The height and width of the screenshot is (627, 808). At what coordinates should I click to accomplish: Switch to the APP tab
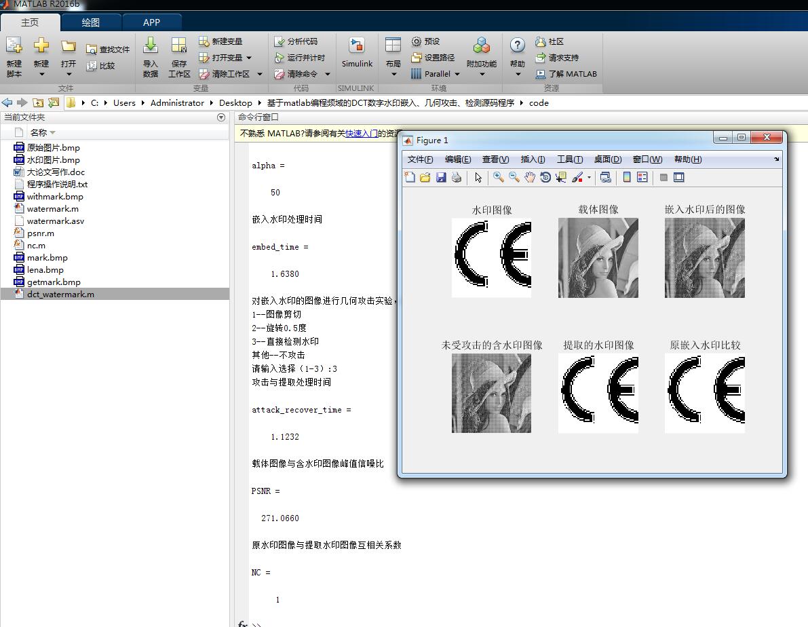click(x=151, y=22)
